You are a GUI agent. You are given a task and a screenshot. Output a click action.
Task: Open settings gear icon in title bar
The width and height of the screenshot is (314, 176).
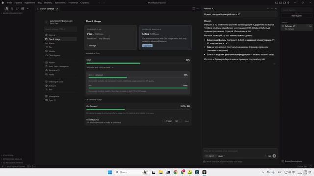pos(288,3)
